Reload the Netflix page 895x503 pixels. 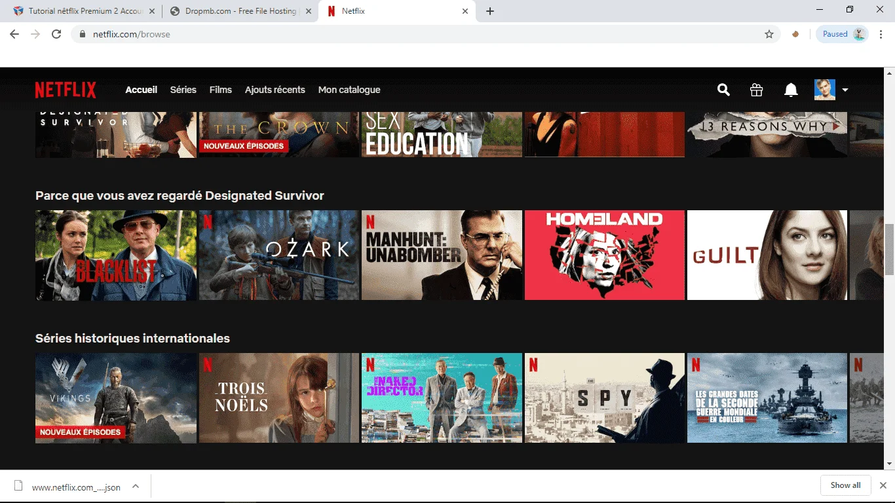(56, 34)
